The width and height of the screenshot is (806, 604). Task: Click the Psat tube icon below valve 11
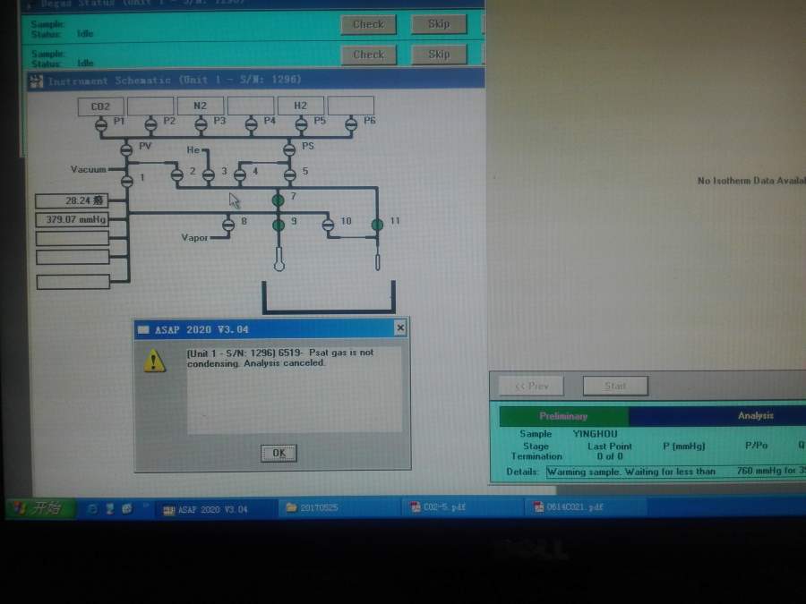378,260
